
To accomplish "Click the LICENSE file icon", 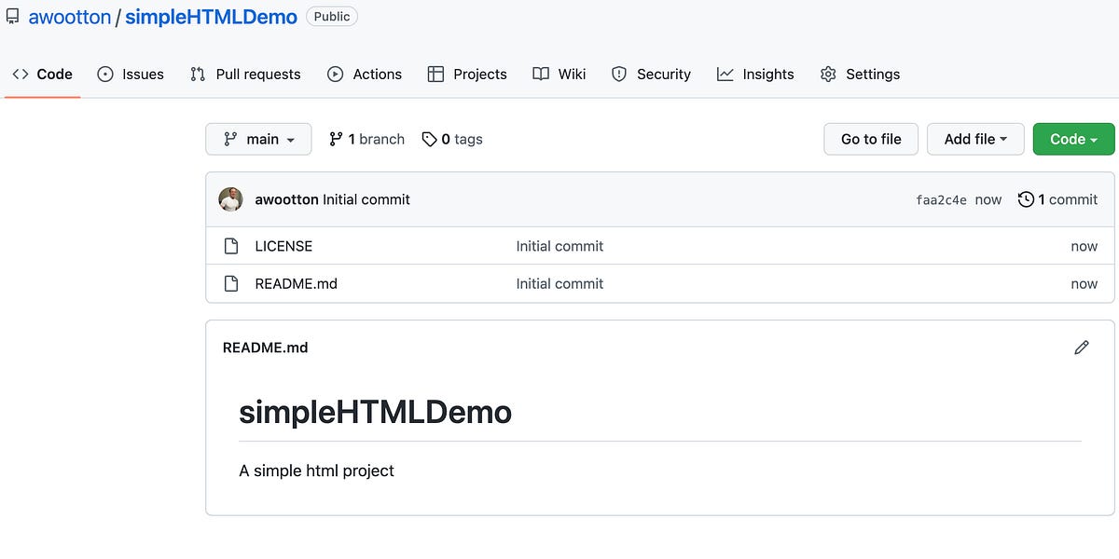I will pyautogui.click(x=230, y=246).
